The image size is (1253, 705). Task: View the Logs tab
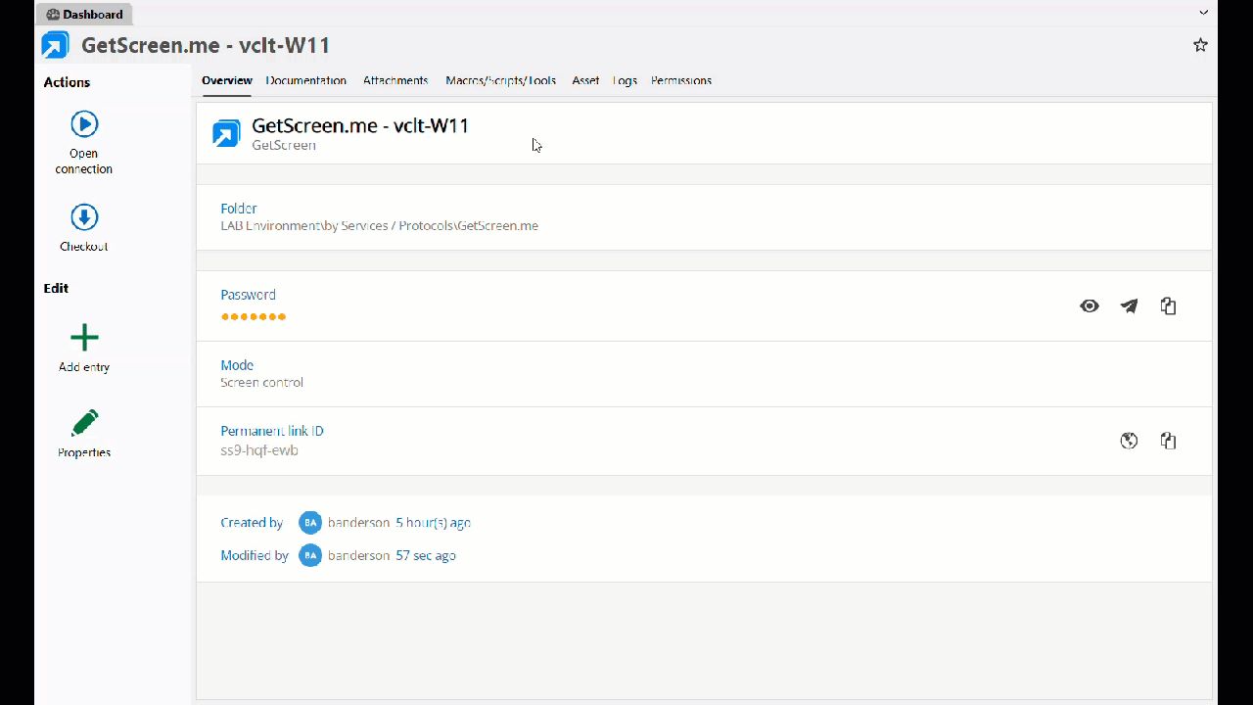point(625,80)
